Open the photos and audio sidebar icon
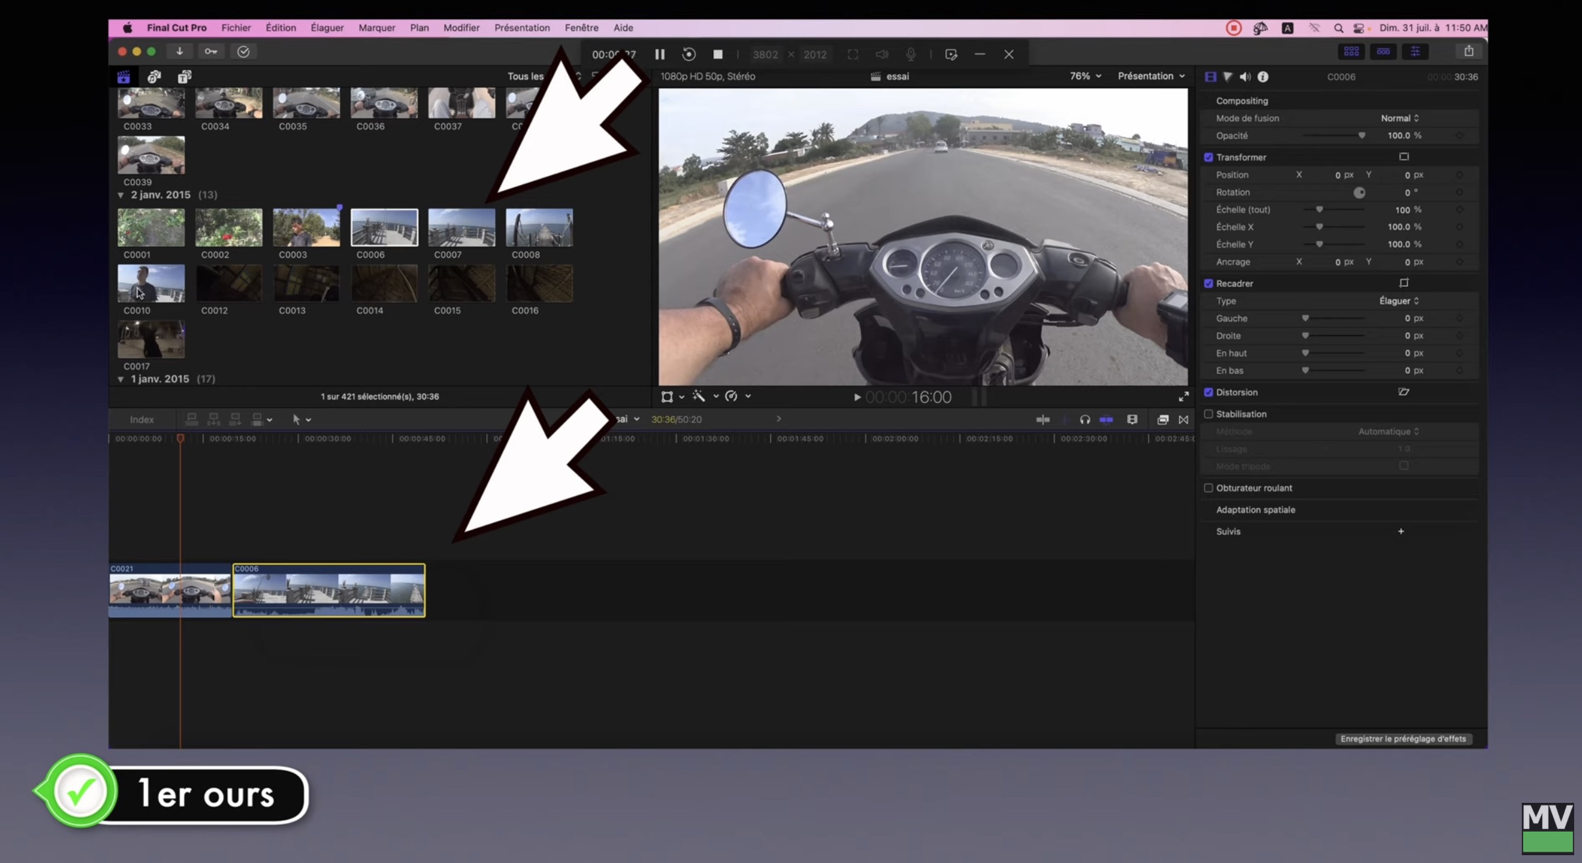Image resolution: width=1582 pixels, height=863 pixels. pos(154,77)
